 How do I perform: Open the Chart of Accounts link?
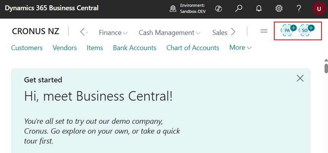tap(193, 48)
